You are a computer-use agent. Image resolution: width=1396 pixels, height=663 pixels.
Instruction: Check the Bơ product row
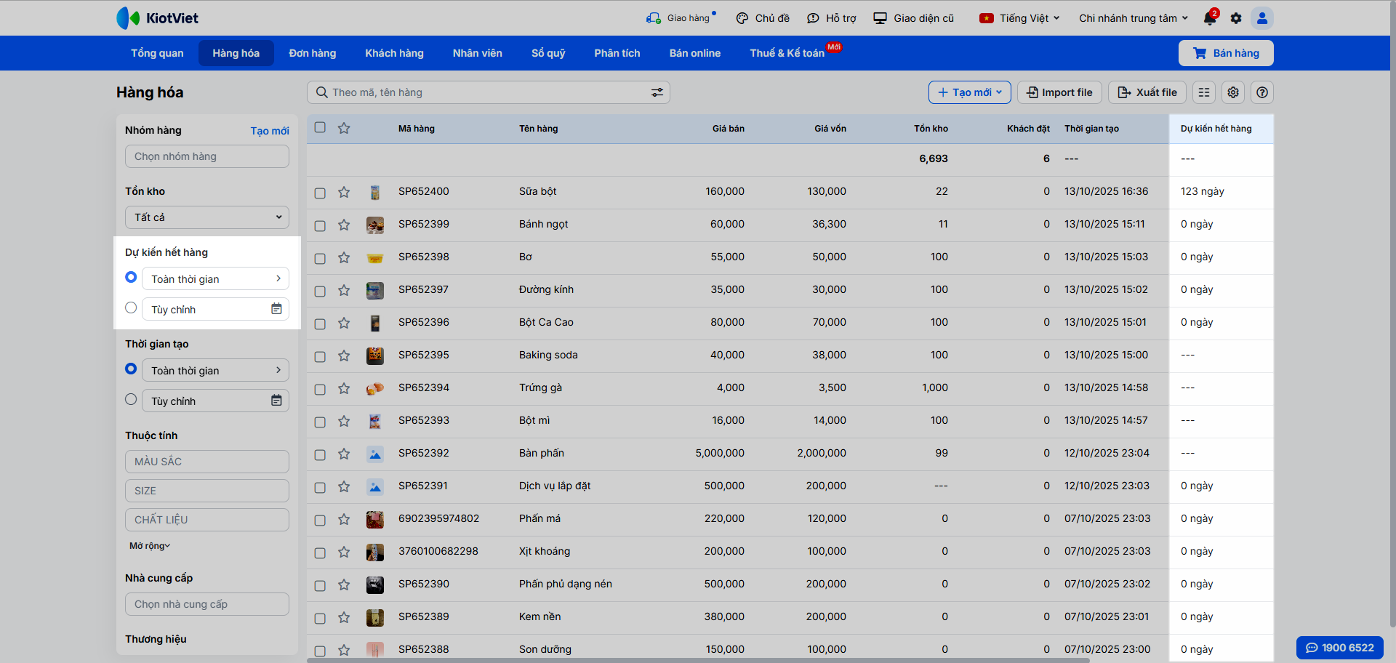point(320,258)
